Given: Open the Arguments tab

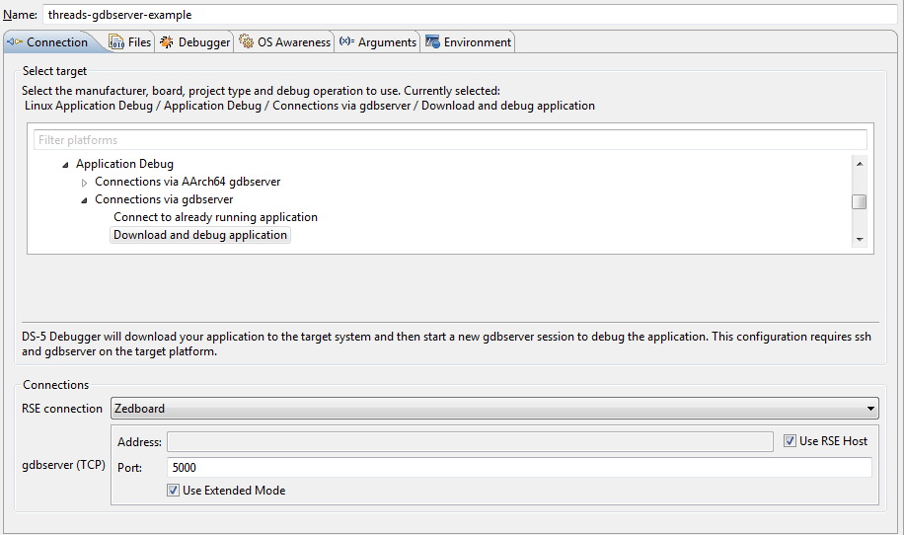Looking at the screenshot, I should 387,42.
